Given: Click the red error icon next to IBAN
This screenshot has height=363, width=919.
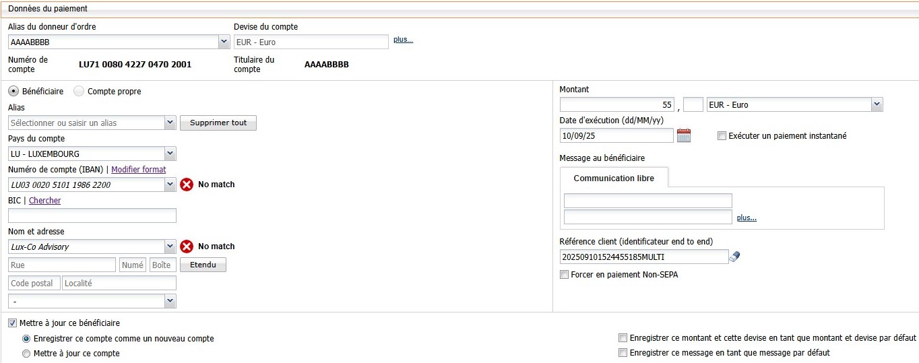Looking at the screenshot, I should tap(187, 185).
